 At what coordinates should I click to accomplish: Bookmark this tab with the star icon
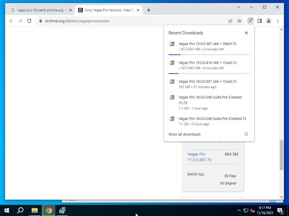239,21
